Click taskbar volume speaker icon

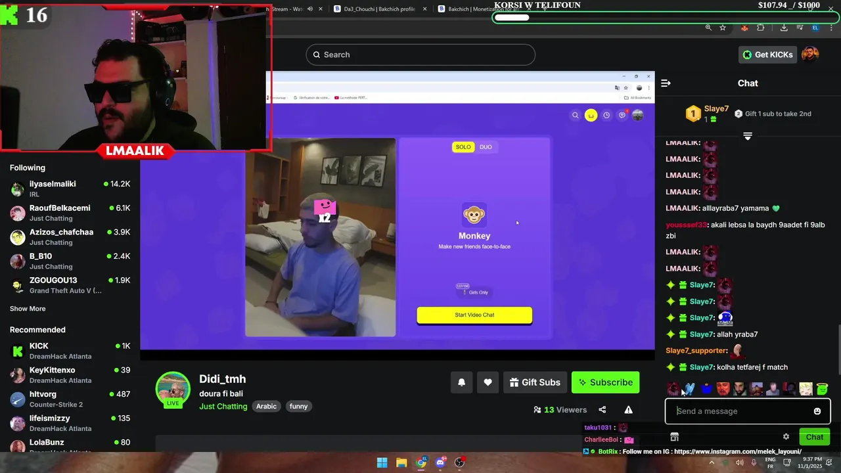tap(740, 462)
